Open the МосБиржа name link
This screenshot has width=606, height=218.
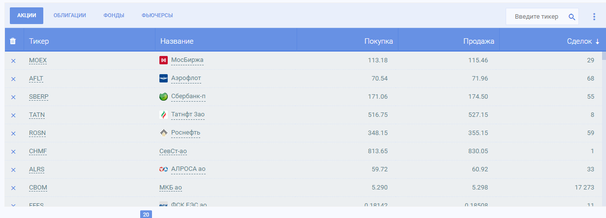coord(187,60)
